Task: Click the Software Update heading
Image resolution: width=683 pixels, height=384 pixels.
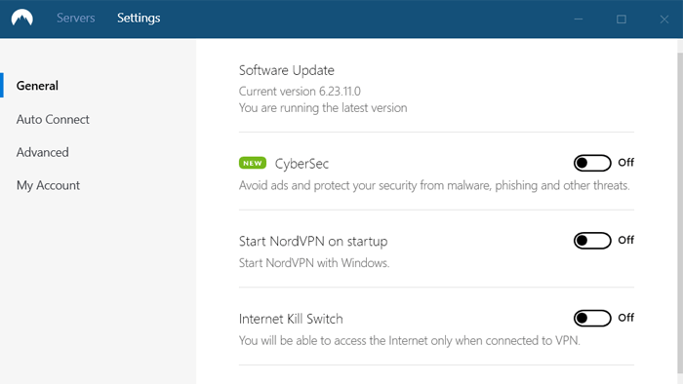Action: point(287,70)
